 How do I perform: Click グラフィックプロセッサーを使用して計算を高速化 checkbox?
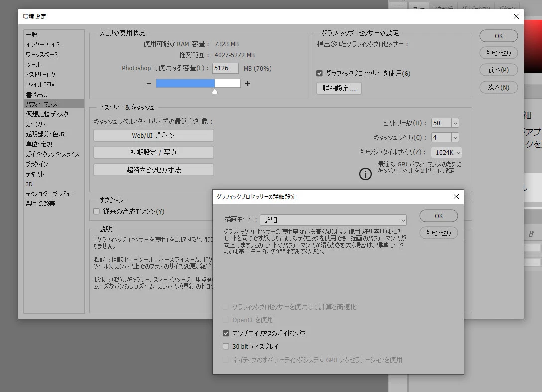click(x=226, y=307)
